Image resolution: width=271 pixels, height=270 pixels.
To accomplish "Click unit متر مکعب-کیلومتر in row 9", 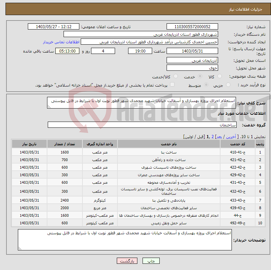I will tap(100, 215).
